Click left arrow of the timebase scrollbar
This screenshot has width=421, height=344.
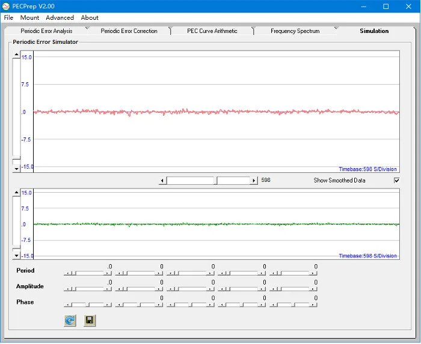(162, 181)
